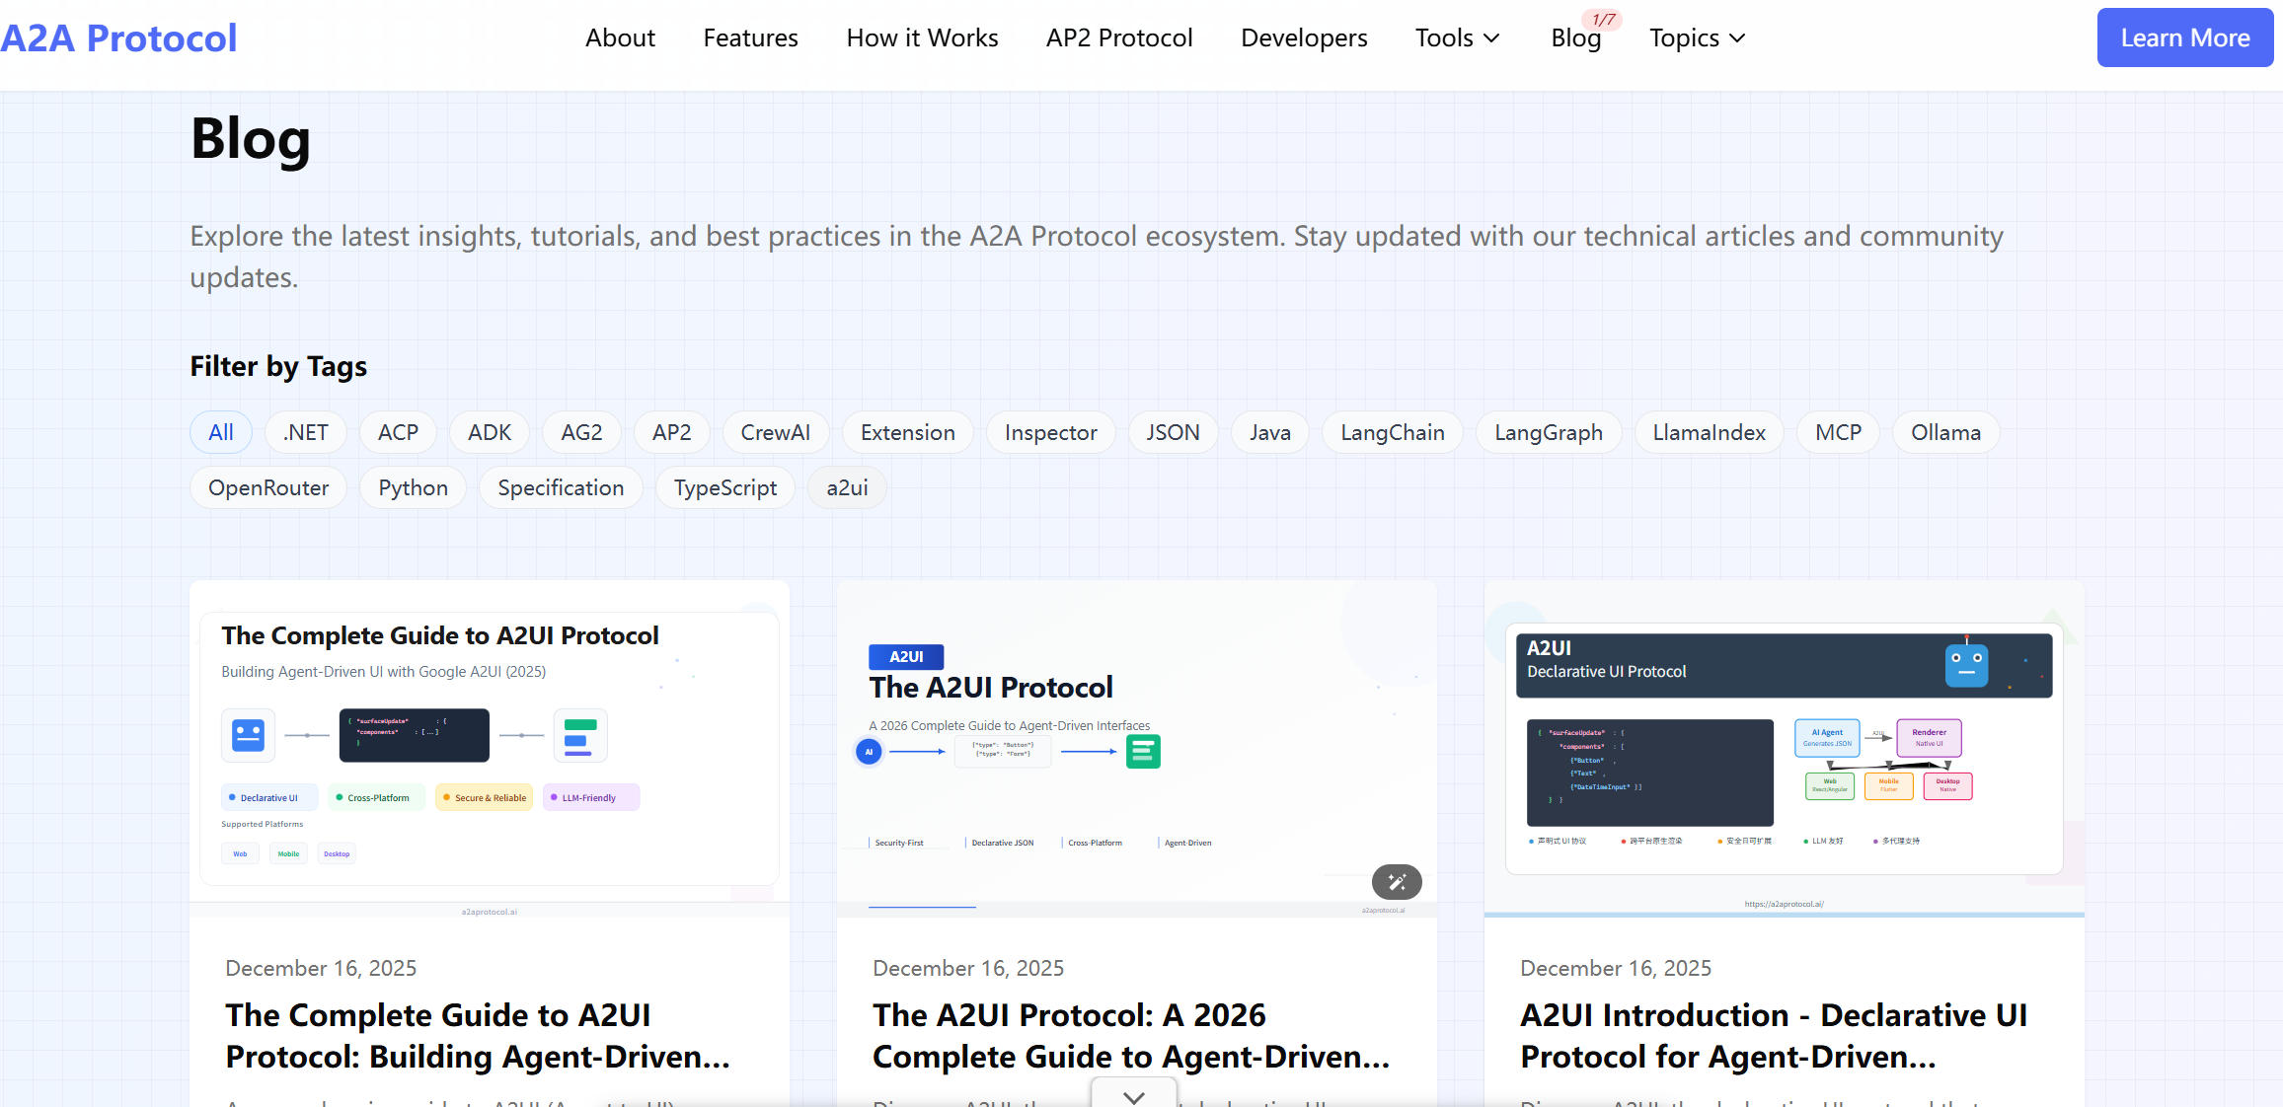Open the About page from the navbar
The height and width of the screenshot is (1107, 2283).
(620, 37)
